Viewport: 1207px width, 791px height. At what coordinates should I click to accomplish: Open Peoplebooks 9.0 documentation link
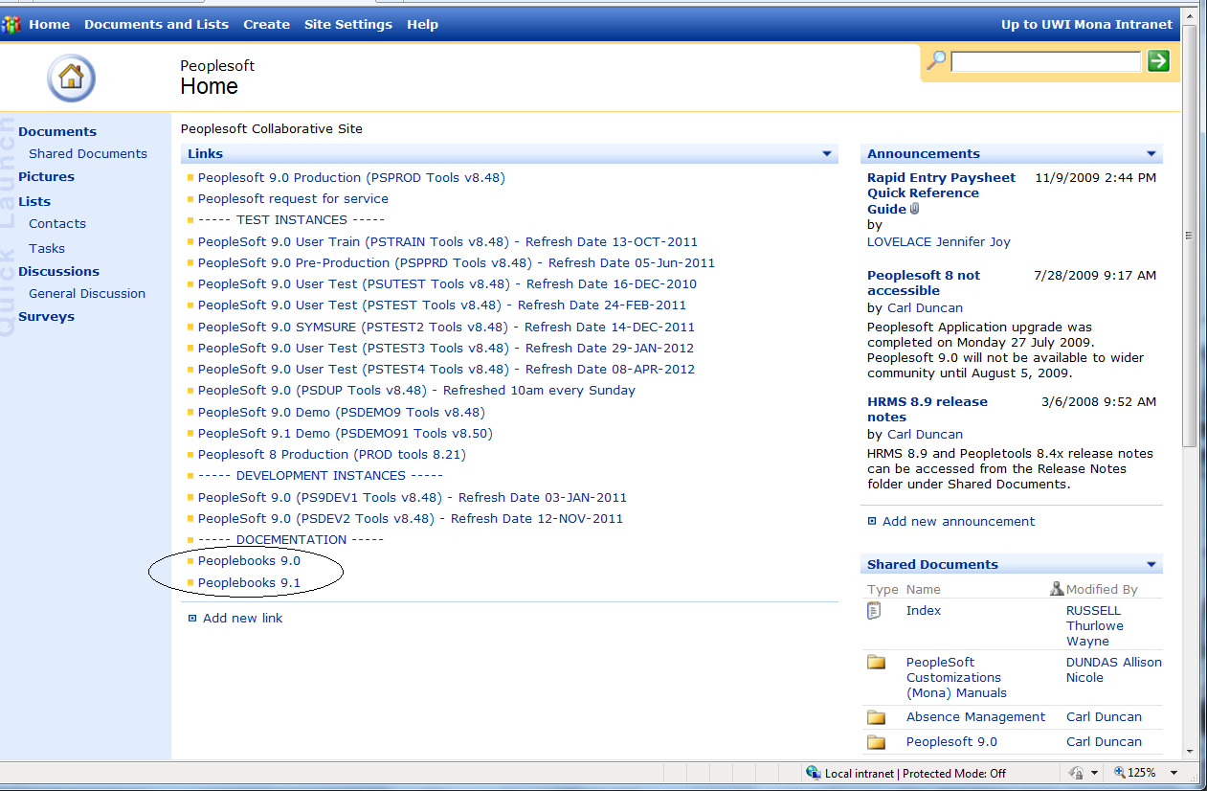click(249, 561)
